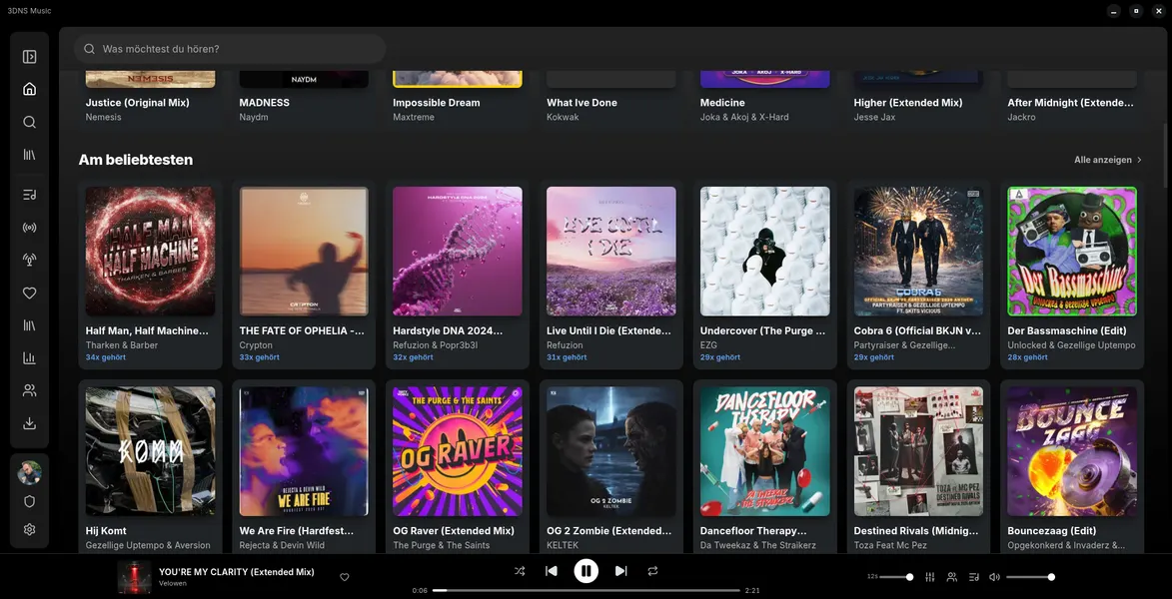Click the 'Am beliebtesten' section heading

pos(135,160)
